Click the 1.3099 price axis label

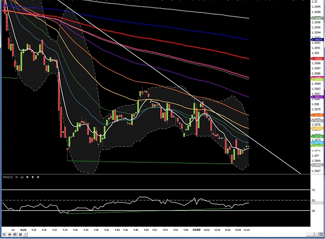coord(316,7)
